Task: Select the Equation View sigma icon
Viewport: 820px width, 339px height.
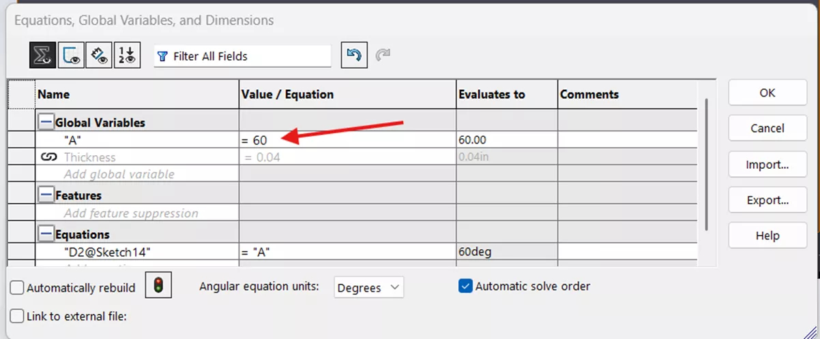Action: 42,56
